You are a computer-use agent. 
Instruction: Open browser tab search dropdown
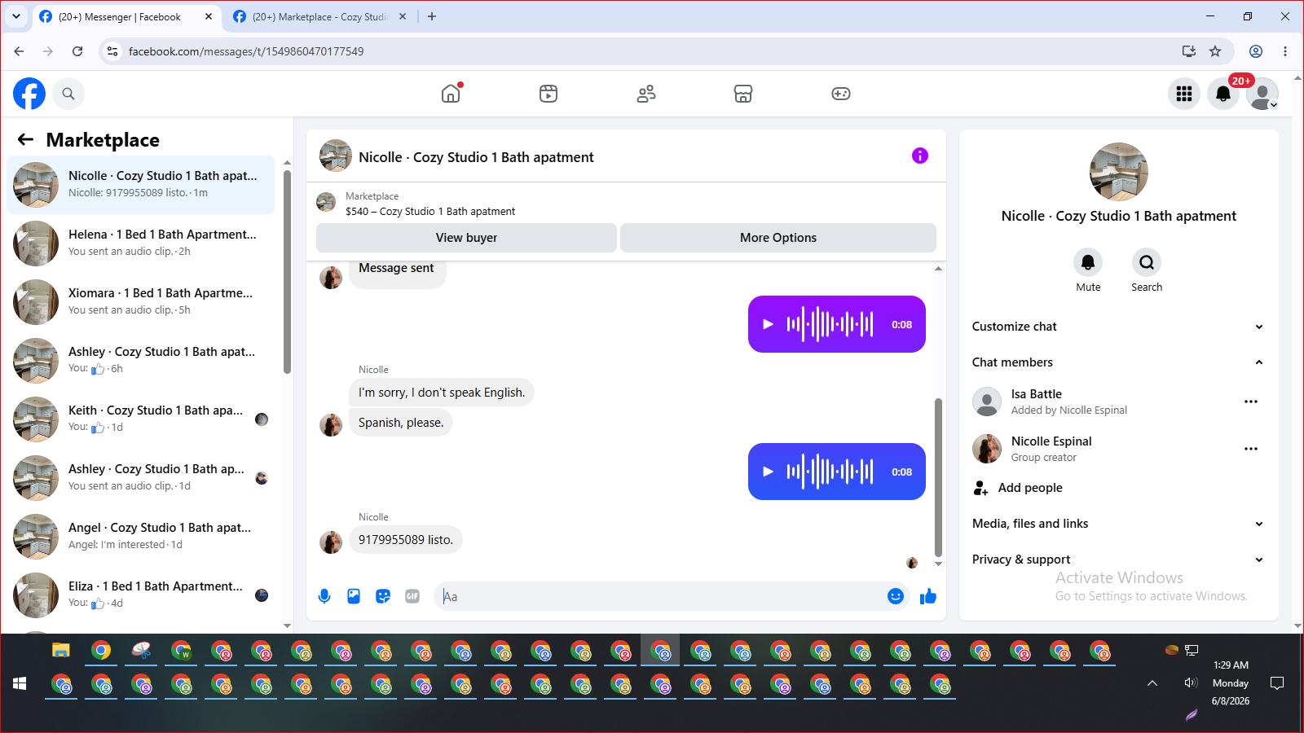coord(16,16)
